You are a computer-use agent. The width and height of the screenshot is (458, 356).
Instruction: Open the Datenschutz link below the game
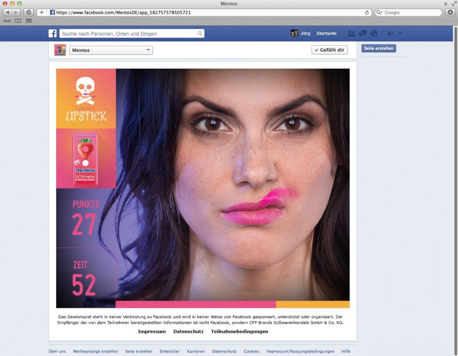[x=189, y=331]
